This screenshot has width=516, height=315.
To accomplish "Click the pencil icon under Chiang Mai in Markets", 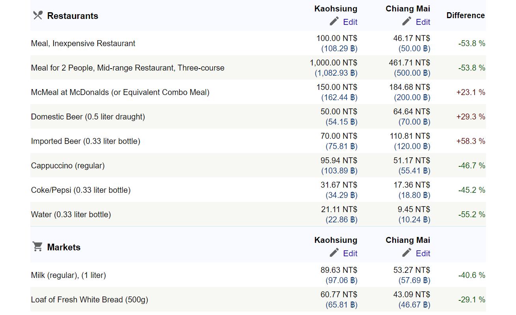I will pyautogui.click(x=407, y=253).
